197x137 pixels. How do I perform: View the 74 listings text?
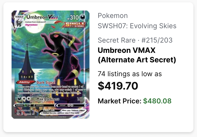tap(130, 74)
